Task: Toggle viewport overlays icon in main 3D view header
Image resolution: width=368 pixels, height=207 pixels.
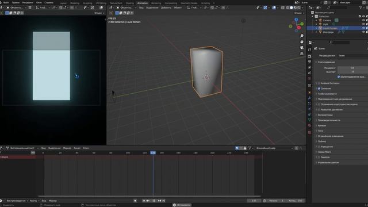Action: 274,7
